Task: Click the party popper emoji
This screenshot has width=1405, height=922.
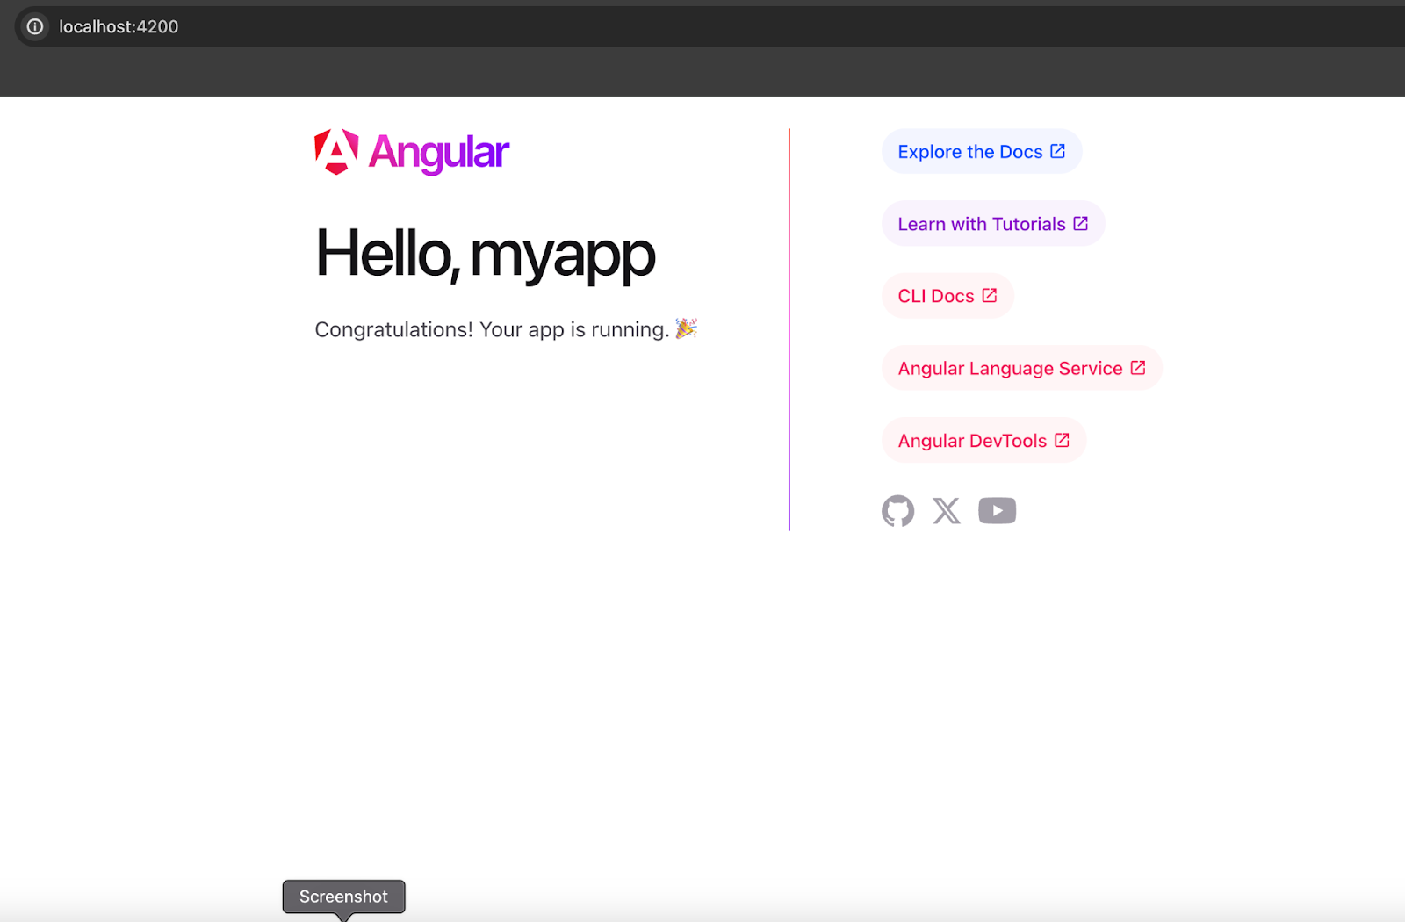Action: [686, 328]
